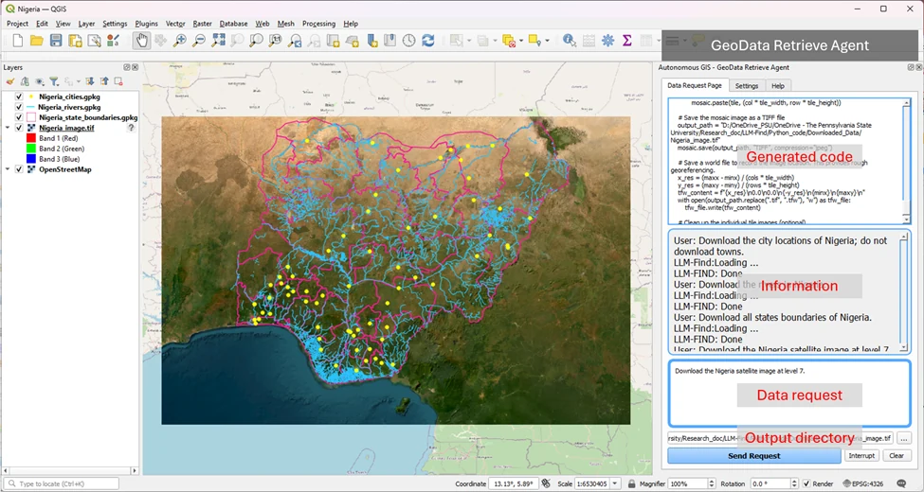The image size is (924, 492).
Task: Switch to the Settings tab
Action: tap(747, 86)
